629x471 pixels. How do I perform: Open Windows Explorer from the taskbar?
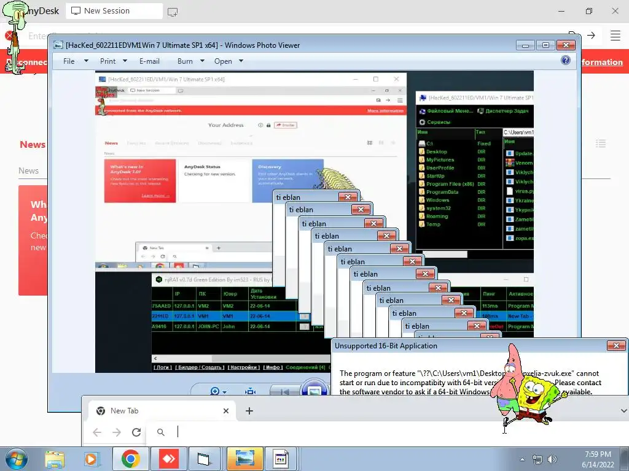pos(55,459)
